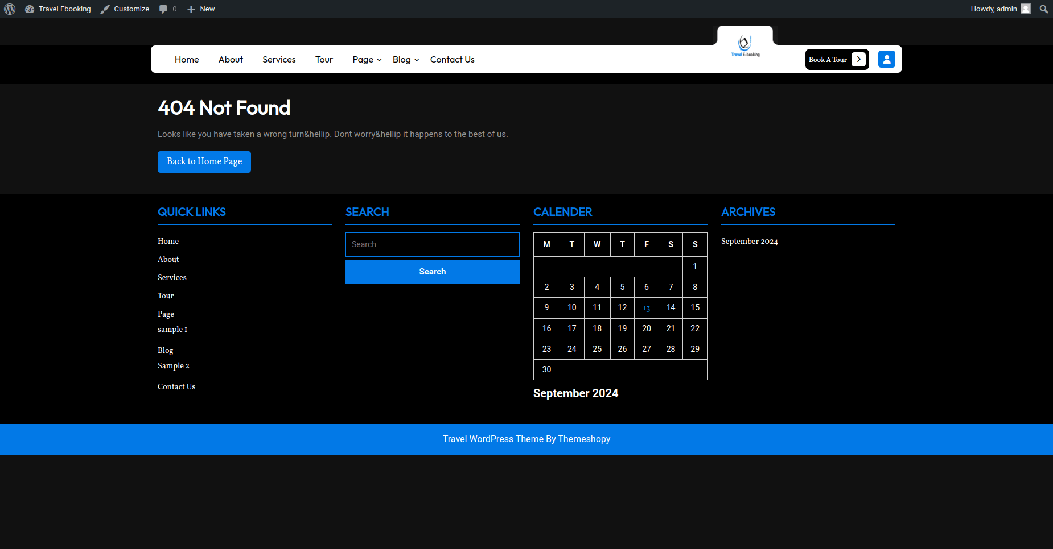Click the admin bar search magnifier icon
This screenshot has height=549, width=1053.
1043,9
